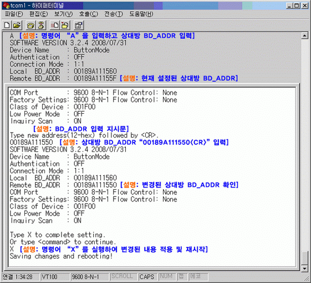Screen dimensions: 311x283
Task: Click the NUM status indicator
Action: 167,277
